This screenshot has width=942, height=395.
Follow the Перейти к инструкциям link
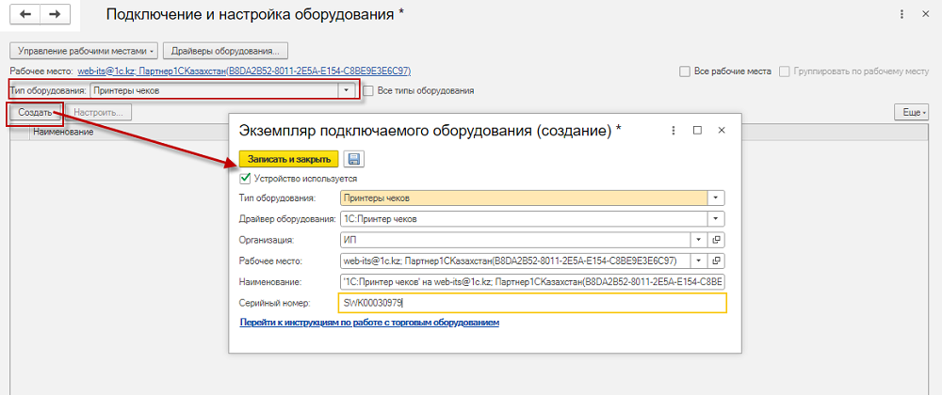click(369, 323)
